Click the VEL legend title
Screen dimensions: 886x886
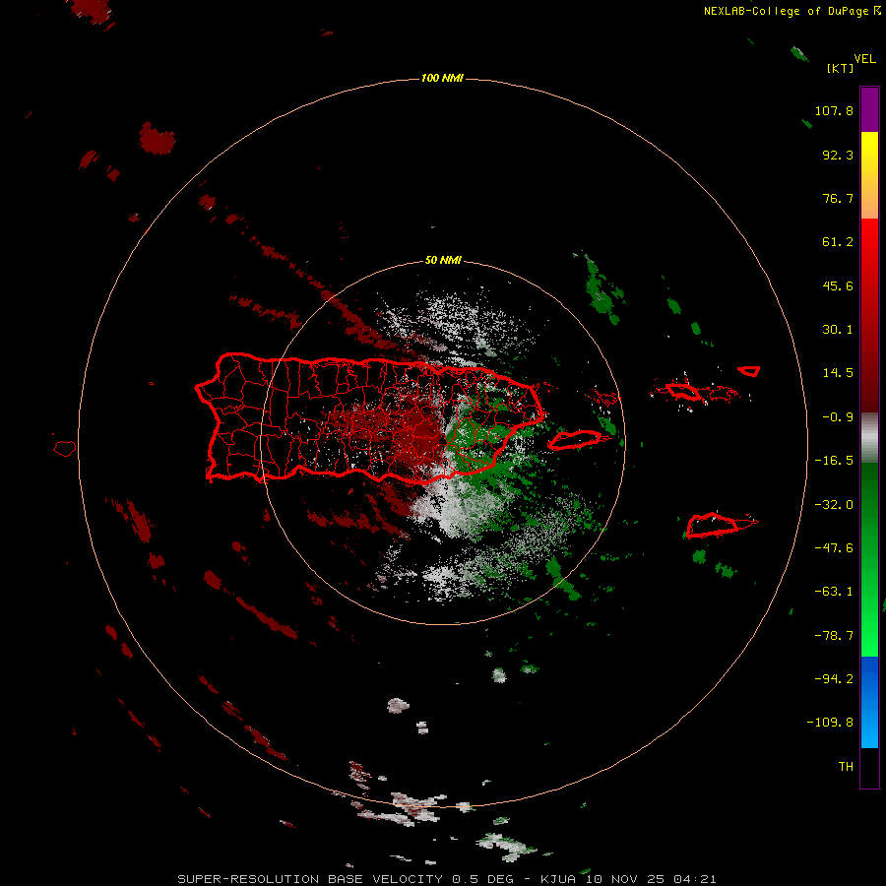864,59
